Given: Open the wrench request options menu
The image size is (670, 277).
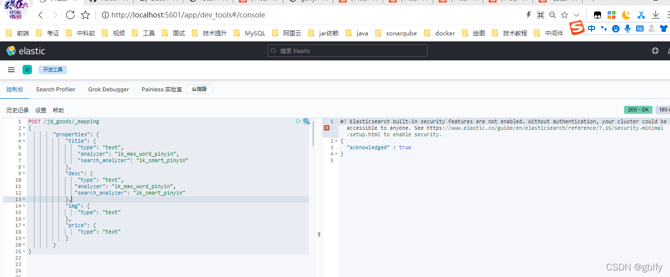Looking at the screenshot, I should 306,121.
